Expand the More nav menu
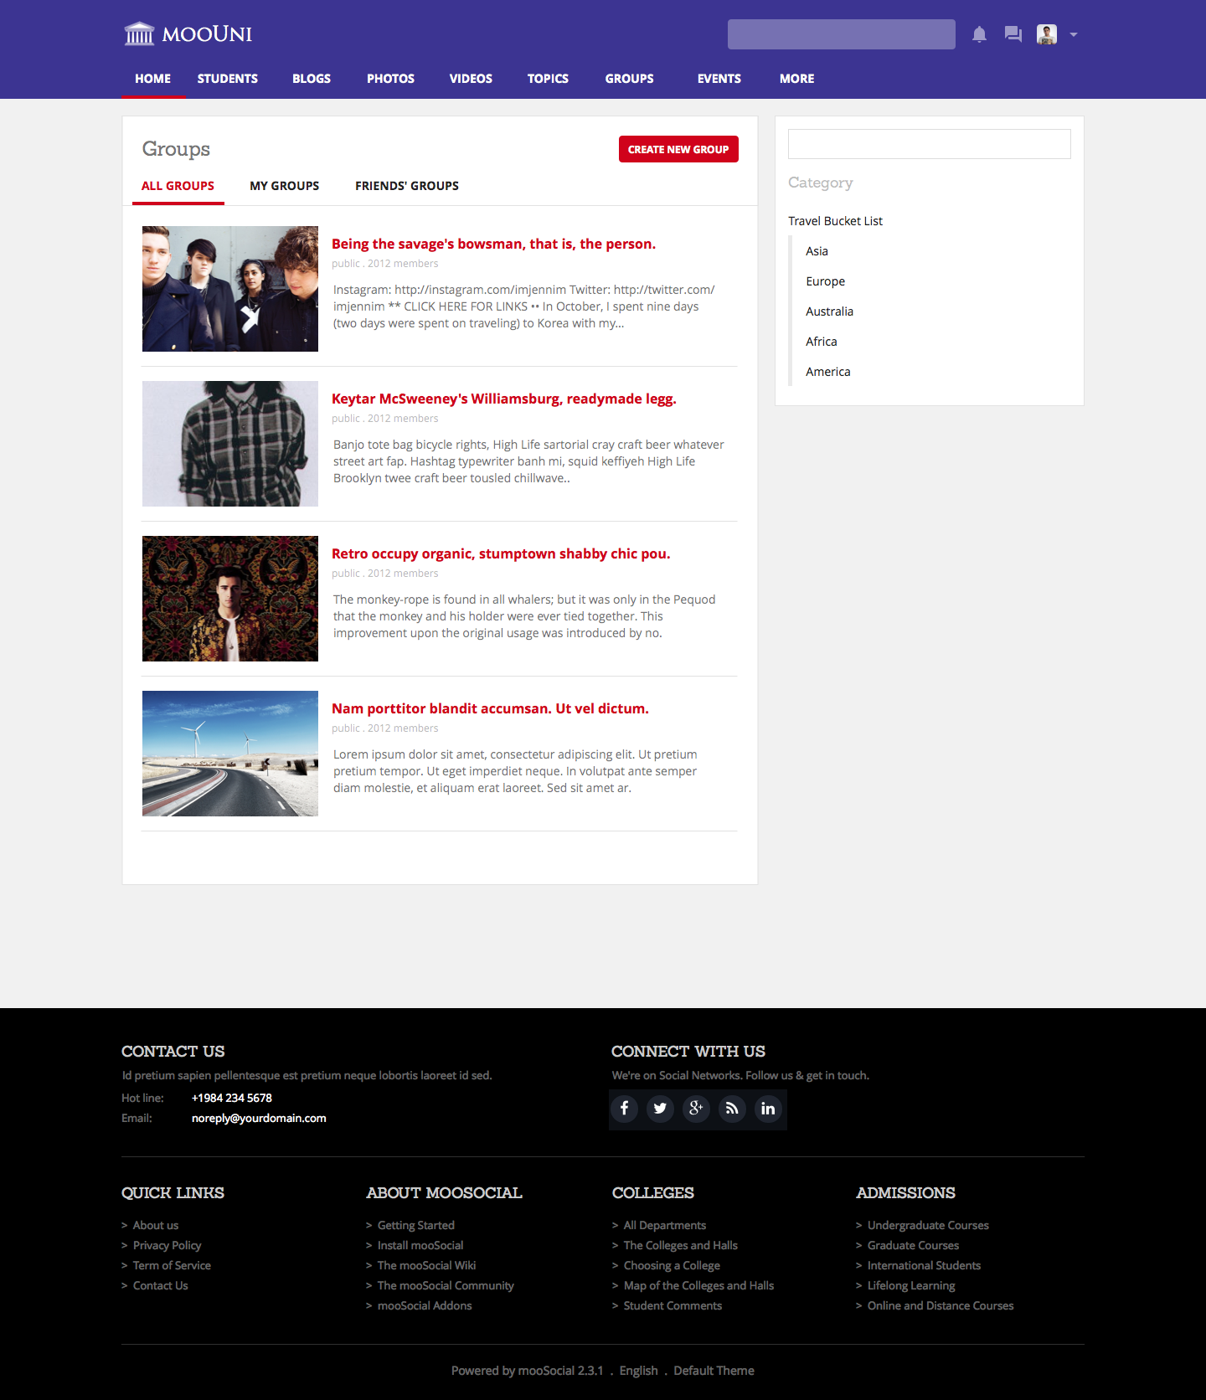Image resolution: width=1206 pixels, height=1400 pixels. [x=797, y=79]
